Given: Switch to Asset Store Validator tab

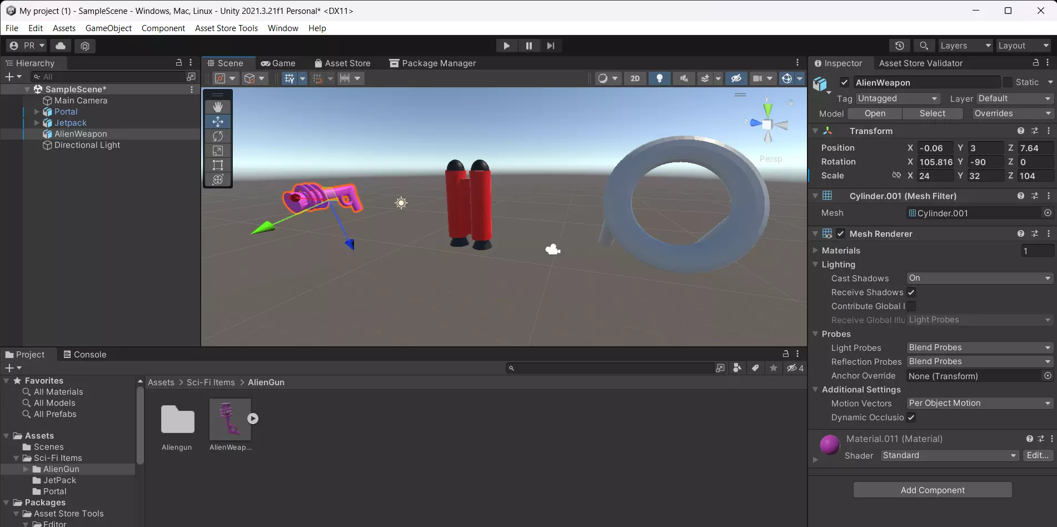Looking at the screenshot, I should pyautogui.click(x=920, y=63).
